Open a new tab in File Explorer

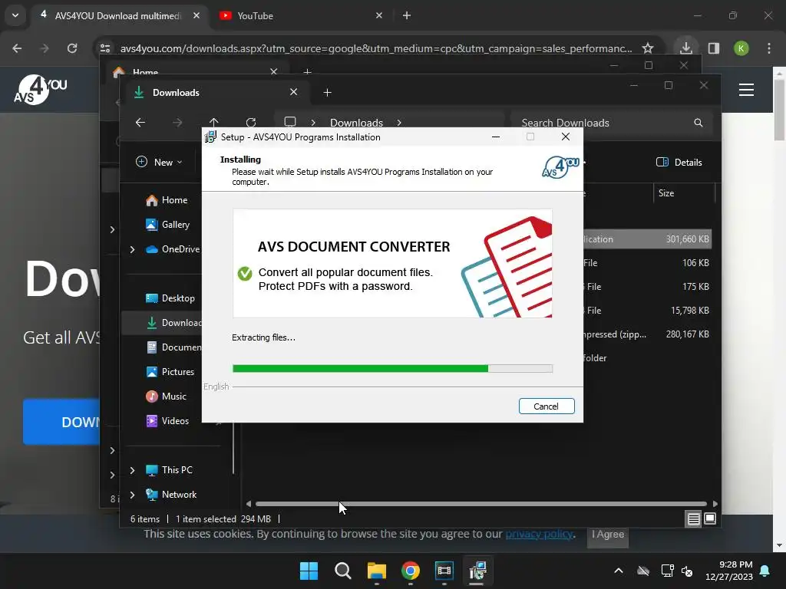click(x=327, y=93)
